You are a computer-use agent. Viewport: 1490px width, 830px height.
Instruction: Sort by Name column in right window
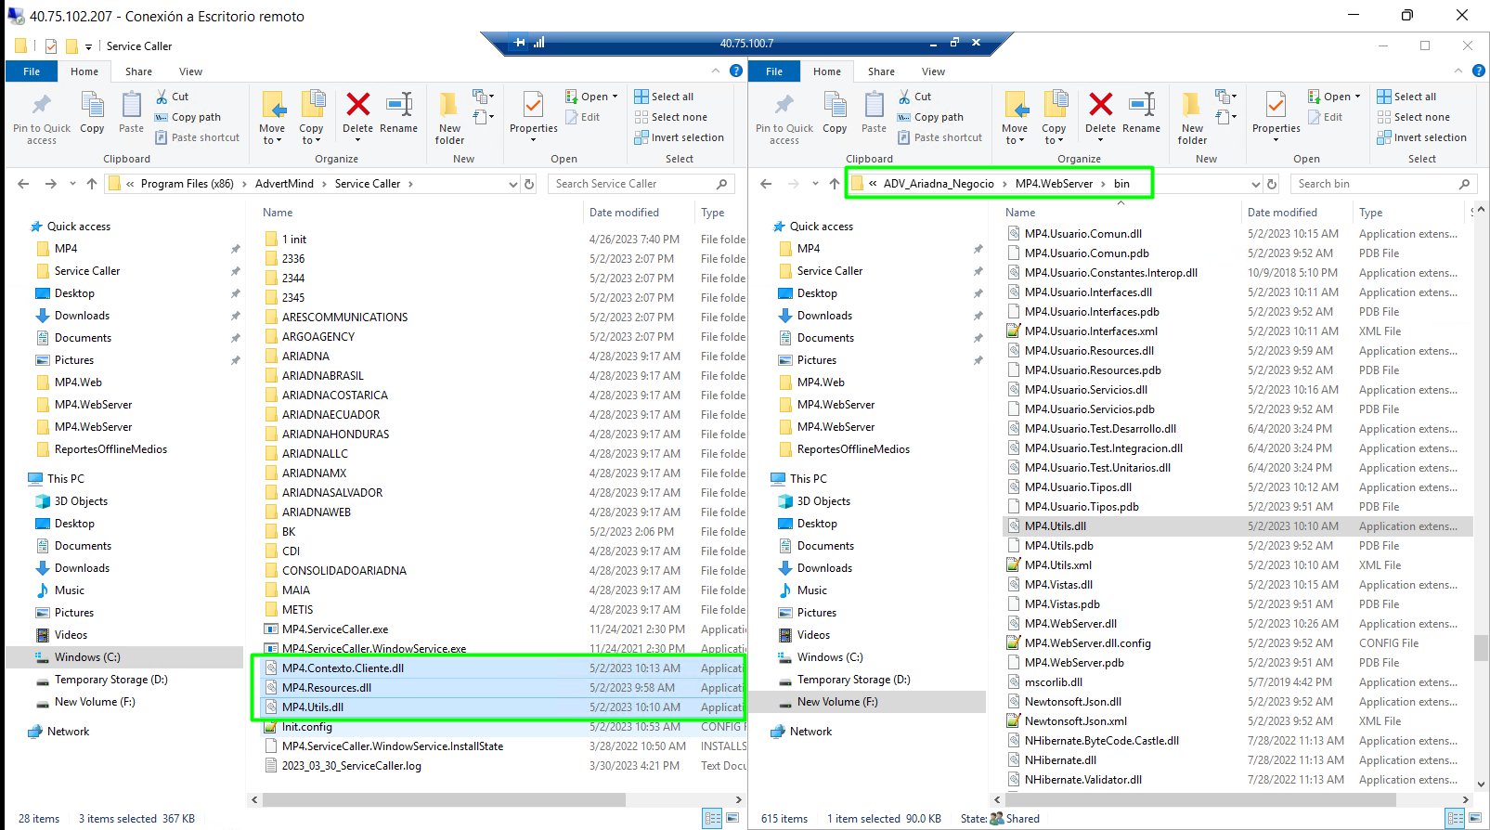tap(1020, 213)
